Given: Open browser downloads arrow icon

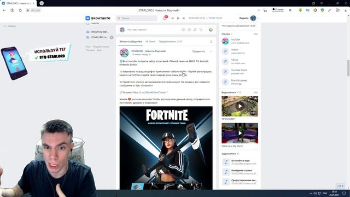Looking at the screenshot, I should click(346, 10).
